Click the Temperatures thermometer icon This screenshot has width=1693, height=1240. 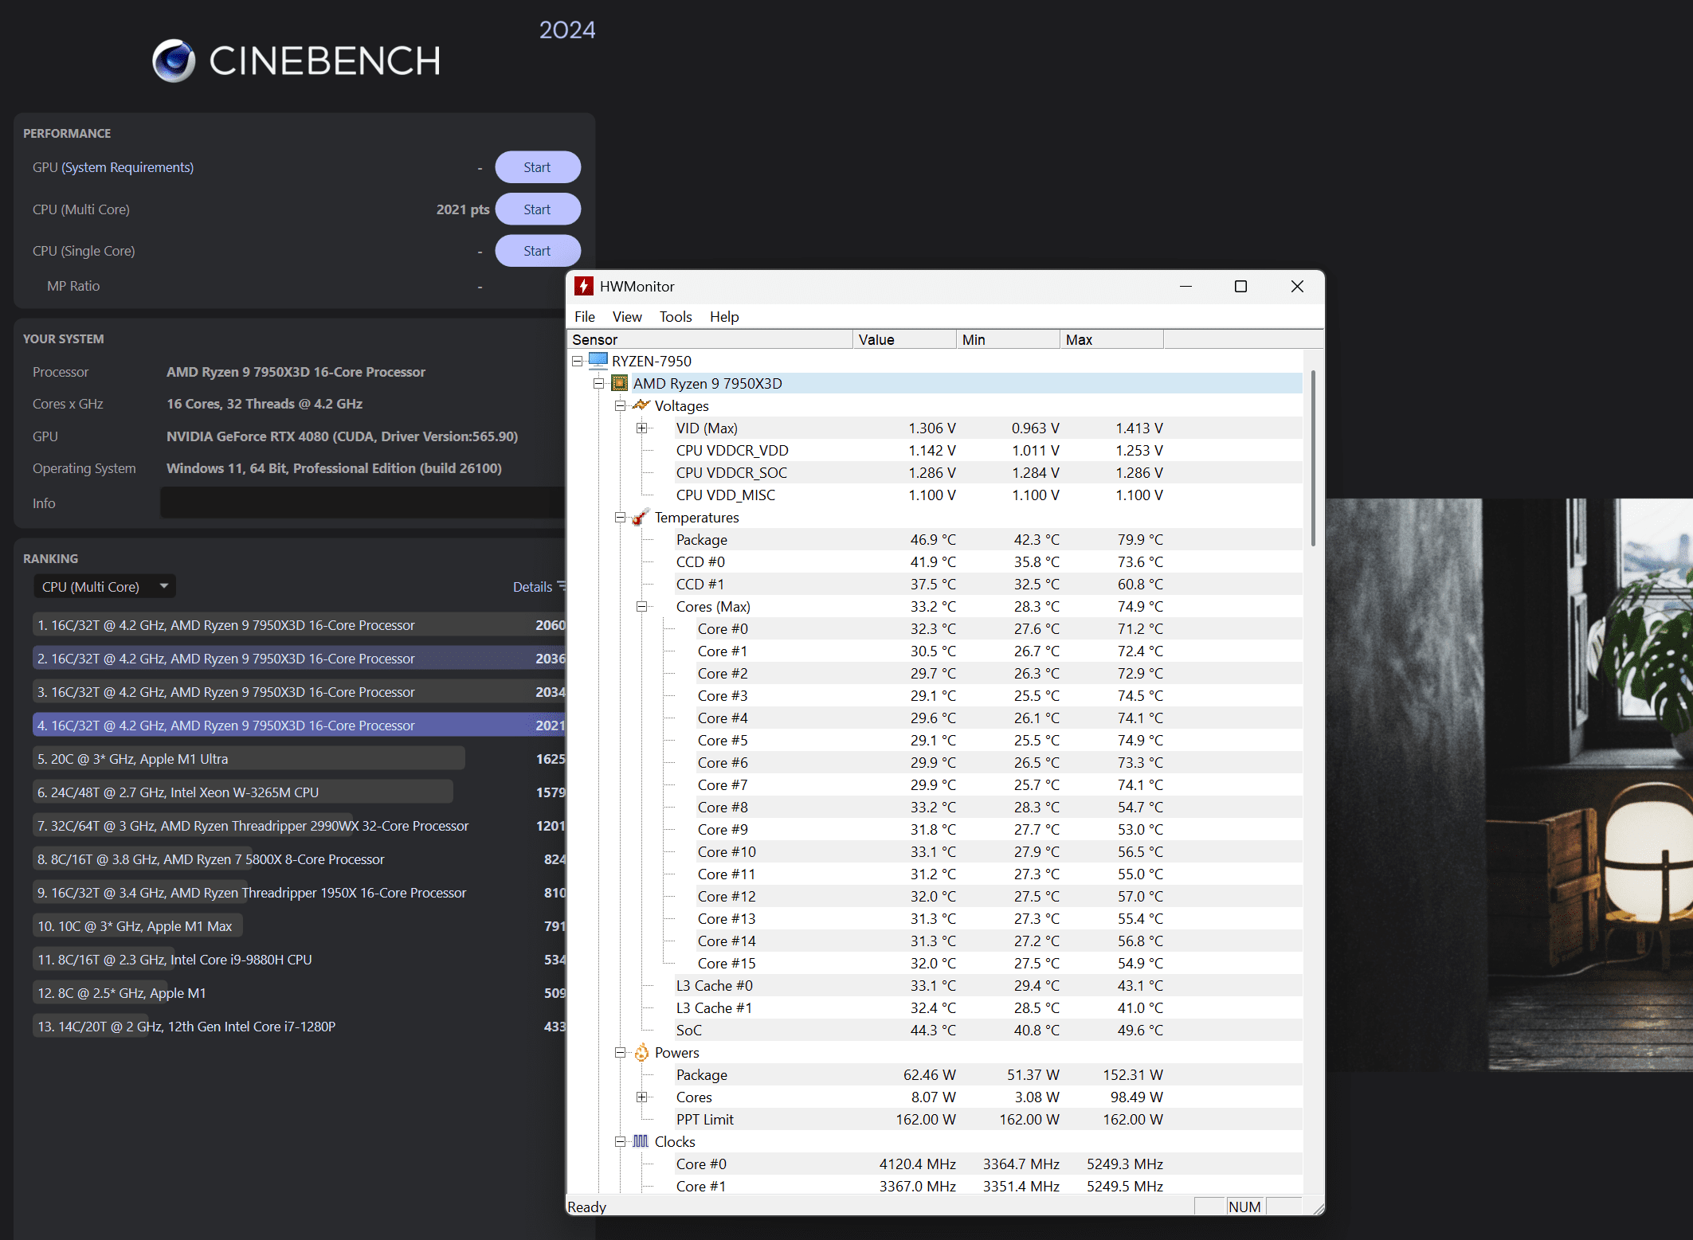tap(641, 517)
